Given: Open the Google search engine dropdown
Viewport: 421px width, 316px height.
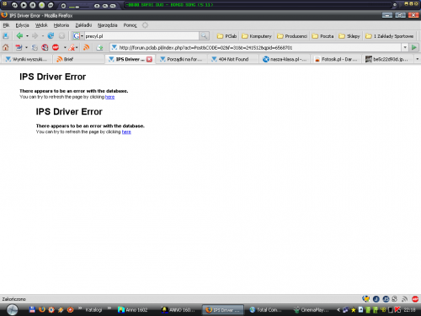Looking at the screenshot, I should pos(78,36).
